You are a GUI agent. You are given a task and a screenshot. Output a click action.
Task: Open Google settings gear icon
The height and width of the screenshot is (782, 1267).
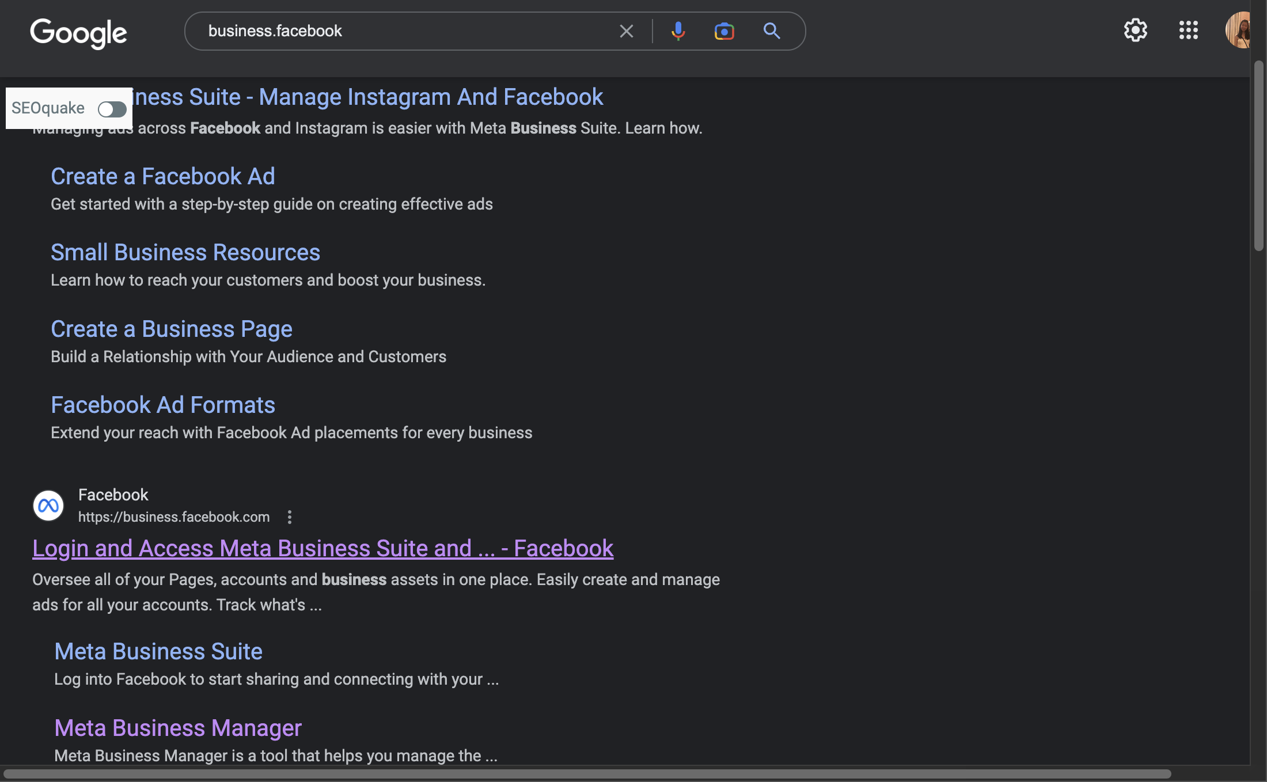1135,30
